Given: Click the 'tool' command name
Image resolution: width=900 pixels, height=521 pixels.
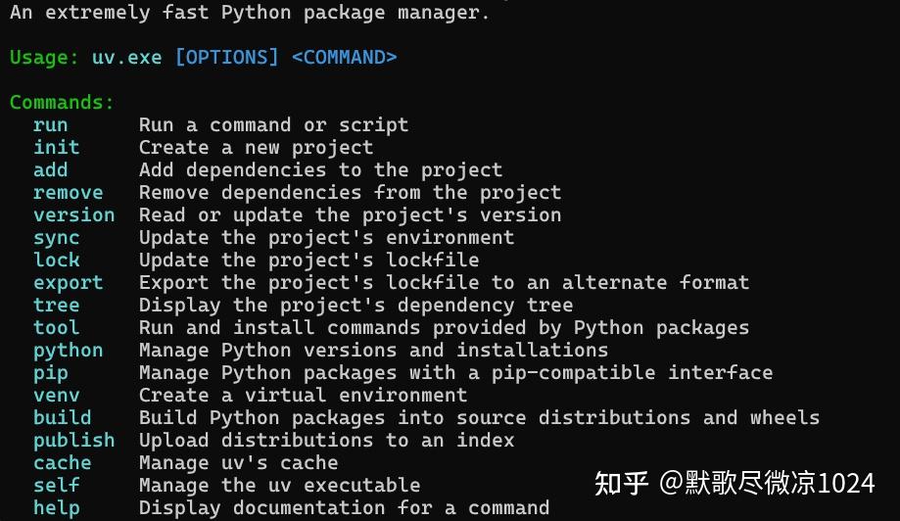Looking at the screenshot, I should (x=57, y=328).
